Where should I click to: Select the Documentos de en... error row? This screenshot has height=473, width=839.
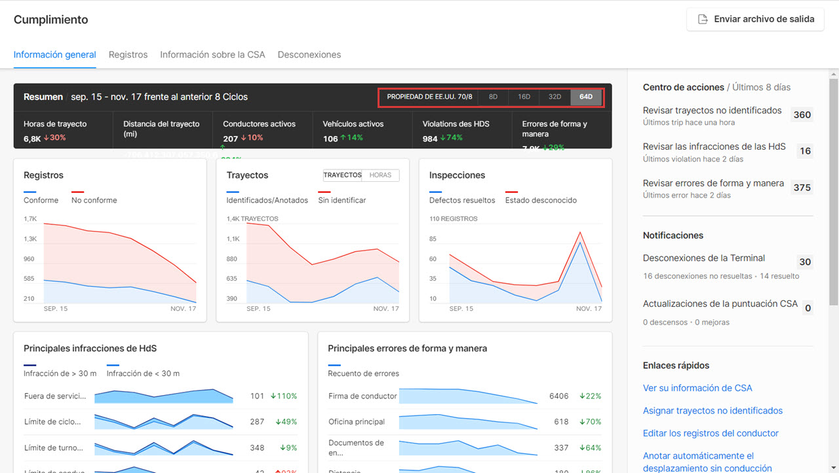pyautogui.click(x=465, y=447)
